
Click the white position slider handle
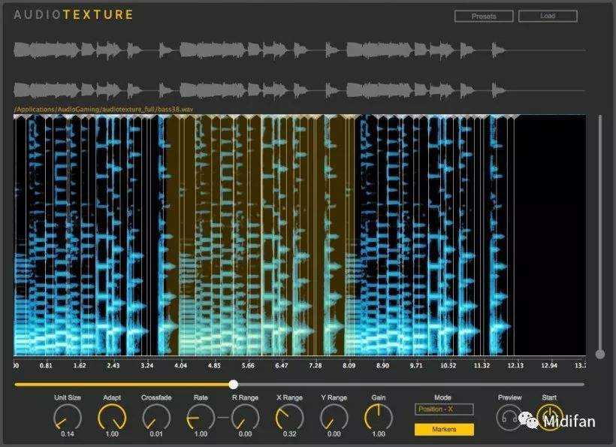(x=234, y=384)
